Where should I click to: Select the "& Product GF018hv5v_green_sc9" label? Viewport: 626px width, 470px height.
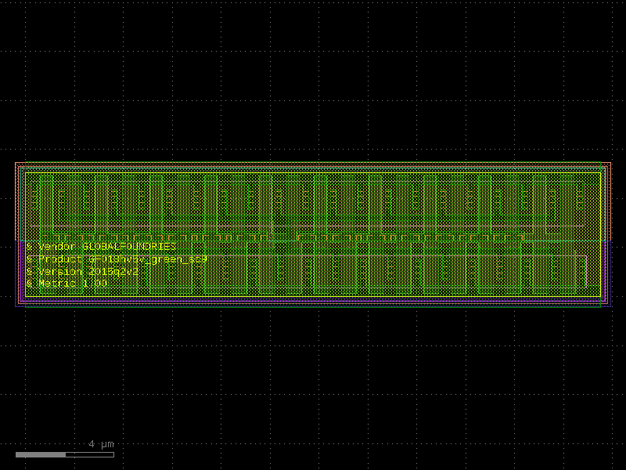pyautogui.click(x=117, y=259)
